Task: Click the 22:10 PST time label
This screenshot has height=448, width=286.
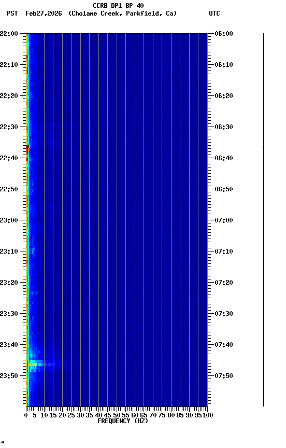Action: click(x=9, y=65)
